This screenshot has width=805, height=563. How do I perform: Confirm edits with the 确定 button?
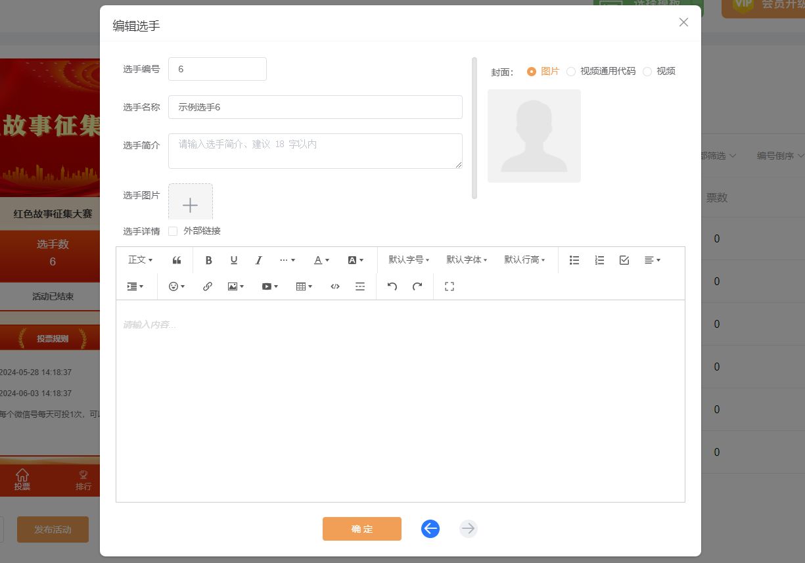(361, 528)
